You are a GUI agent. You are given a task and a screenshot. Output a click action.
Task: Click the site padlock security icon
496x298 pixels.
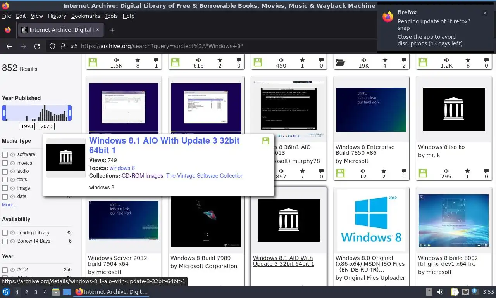point(63,46)
